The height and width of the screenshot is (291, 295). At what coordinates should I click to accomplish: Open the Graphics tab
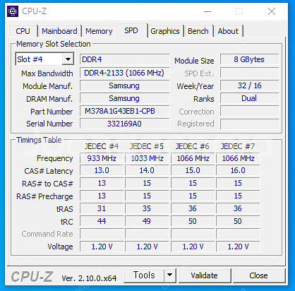click(165, 31)
